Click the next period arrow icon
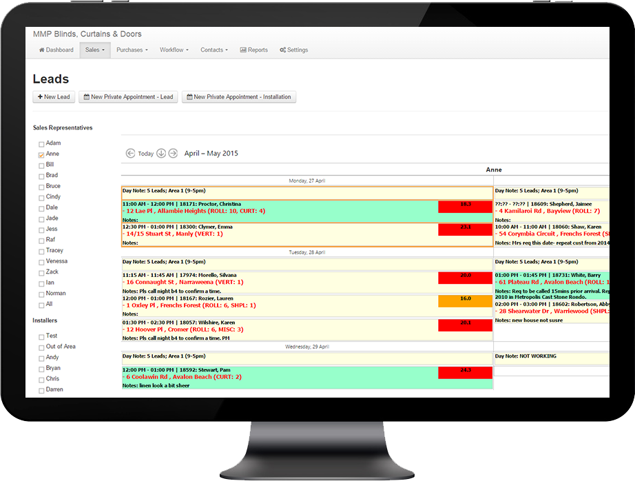The width and height of the screenshot is (635, 481). [x=173, y=154]
